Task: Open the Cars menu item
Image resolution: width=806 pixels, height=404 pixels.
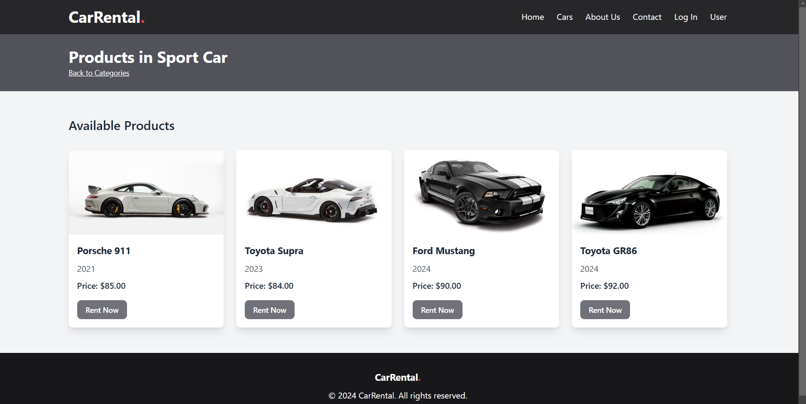Action: tap(565, 17)
